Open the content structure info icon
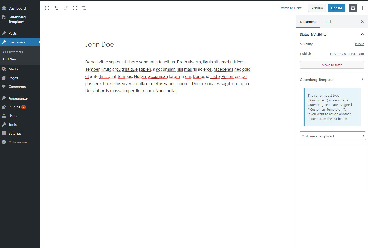This screenshot has height=248, width=368. click(x=75, y=8)
